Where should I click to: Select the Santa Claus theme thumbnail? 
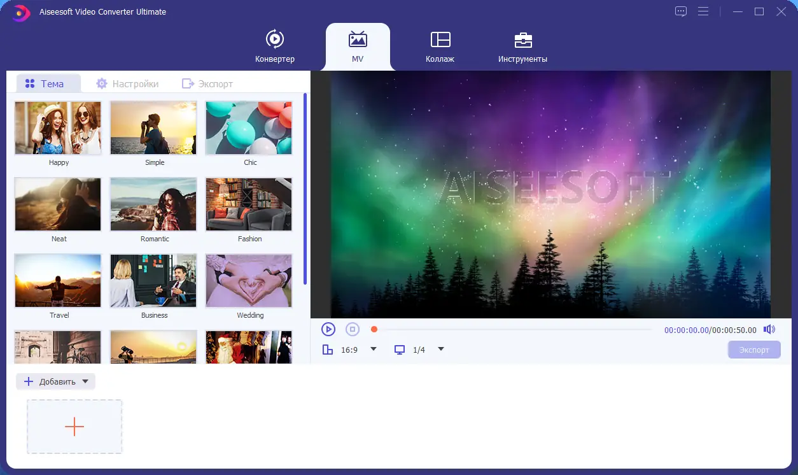tap(249, 347)
